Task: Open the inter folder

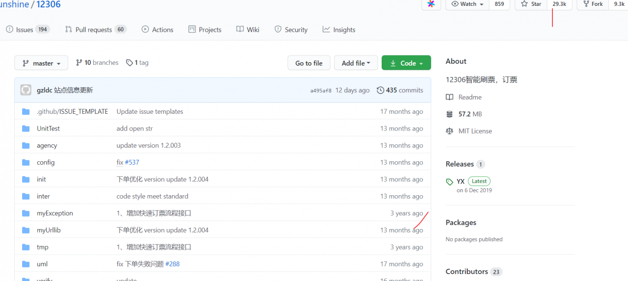Action: coord(43,196)
